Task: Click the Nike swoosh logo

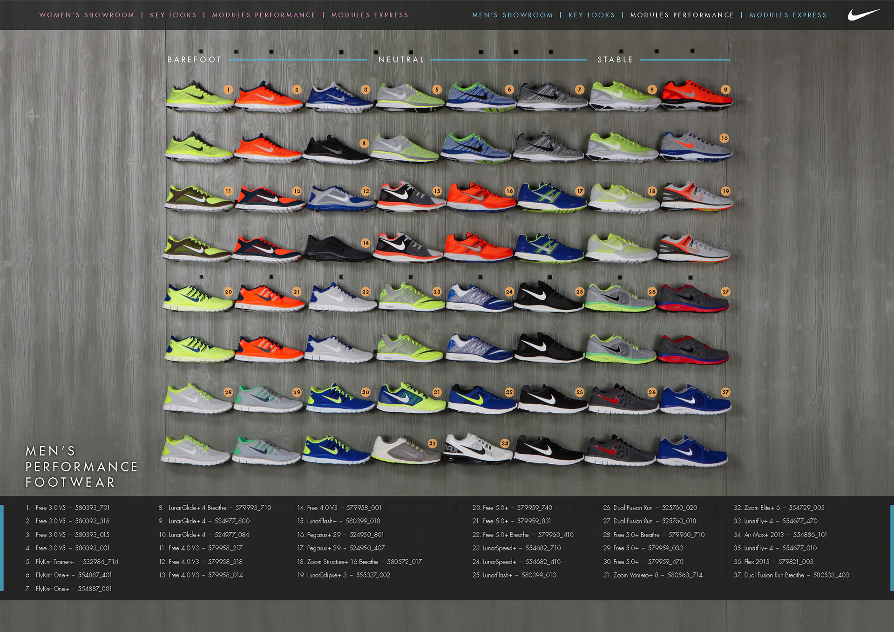Action: tap(863, 15)
